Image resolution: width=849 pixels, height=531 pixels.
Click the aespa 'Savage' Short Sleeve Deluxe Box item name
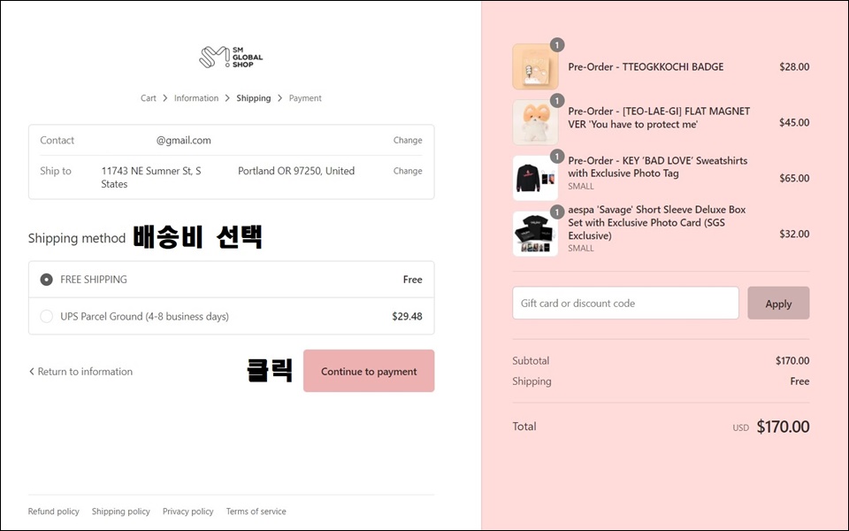[x=657, y=222]
